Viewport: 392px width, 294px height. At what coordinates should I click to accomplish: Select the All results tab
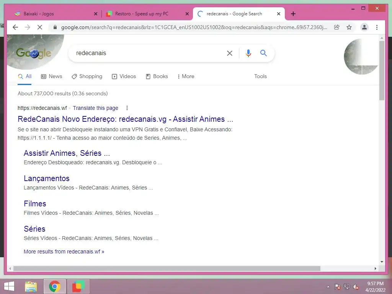coord(25,76)
